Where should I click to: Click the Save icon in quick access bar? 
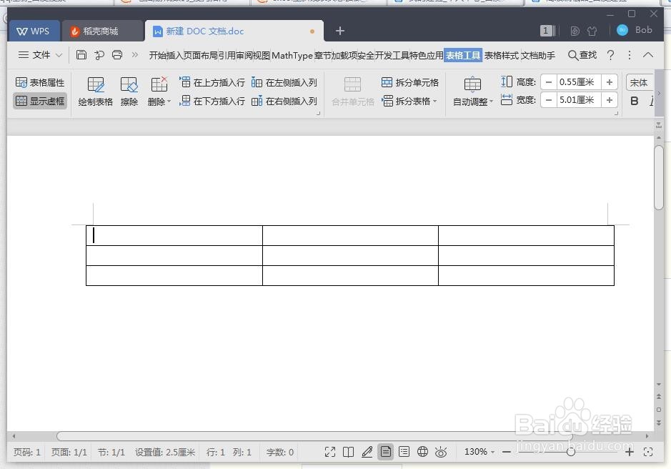pos(81,55)
